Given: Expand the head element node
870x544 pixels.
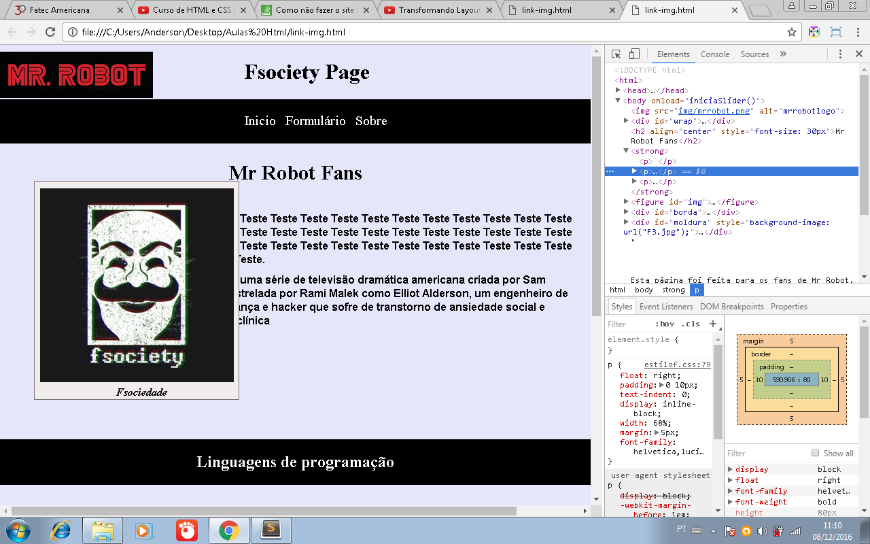Looking at the screenshot, I should [618, 90].
